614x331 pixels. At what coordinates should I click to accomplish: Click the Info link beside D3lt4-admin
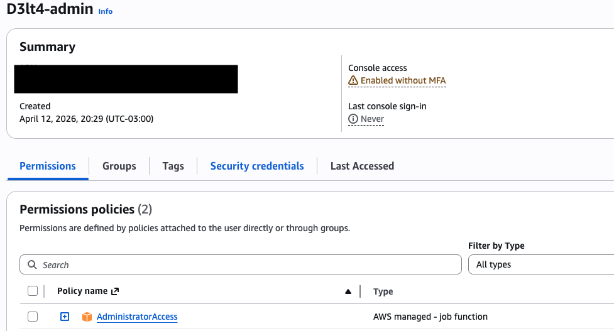[106, 11]
